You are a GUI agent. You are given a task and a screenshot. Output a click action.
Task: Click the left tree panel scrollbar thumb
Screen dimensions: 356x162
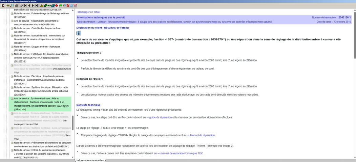click(x=72, y=123)
